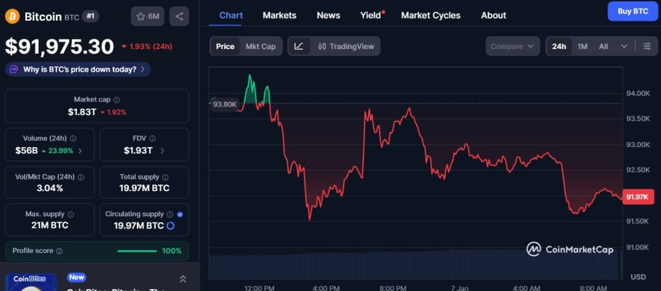Expand Volume (24h) details chevron
The width and height of the screenshot is (661, 291).
pyautogui.click(x=81, y=151)
